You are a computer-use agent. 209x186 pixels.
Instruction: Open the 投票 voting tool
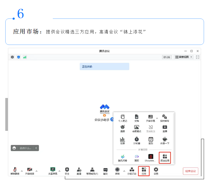pyautogui.click(x=122, y=141)
